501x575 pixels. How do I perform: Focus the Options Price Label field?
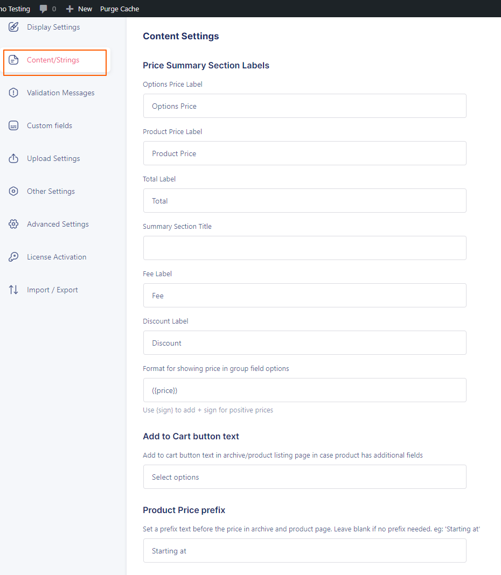tap(304, 106)
